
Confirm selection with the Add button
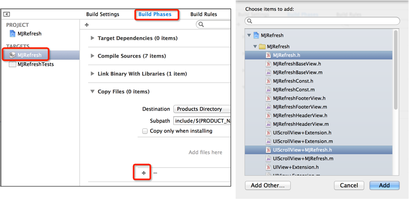tap(384, 185)
